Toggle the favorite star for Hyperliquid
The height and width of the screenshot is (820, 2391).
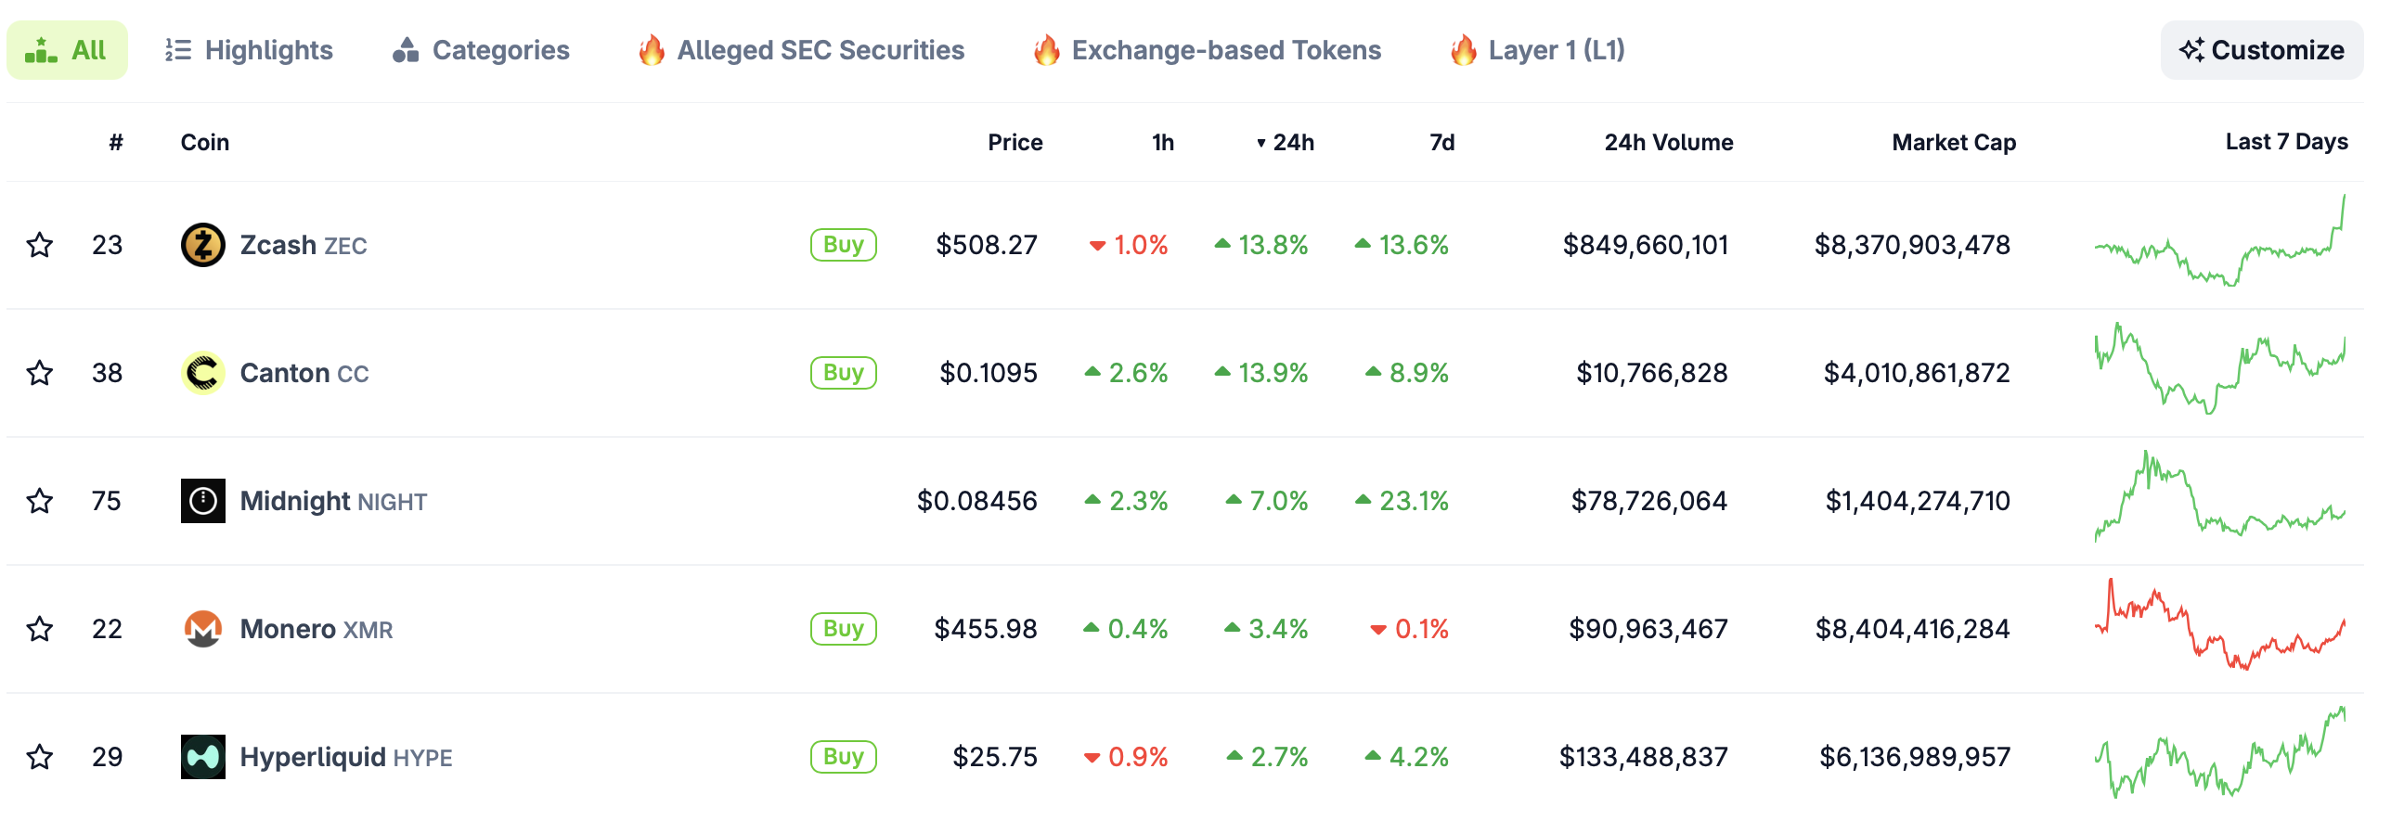(40, 757)
